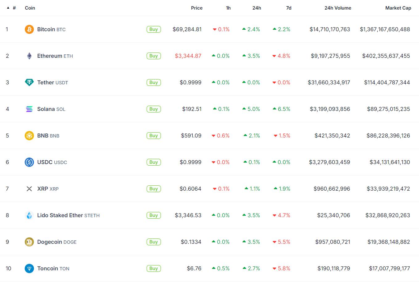Screen dimensions: 419x283
Task: Click the Ethereum logo icon
Action: pyautogui.click(x=29, y=56)
